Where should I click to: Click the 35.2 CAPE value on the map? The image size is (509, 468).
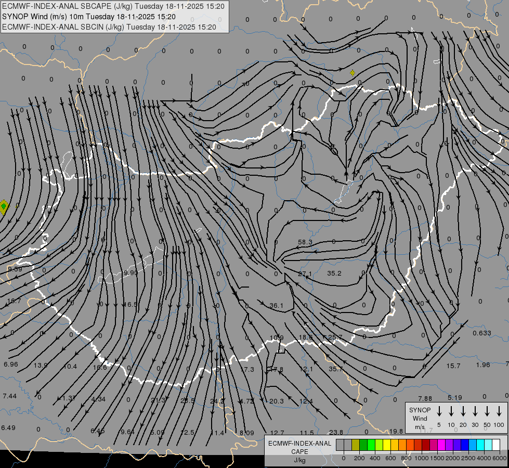334,274
